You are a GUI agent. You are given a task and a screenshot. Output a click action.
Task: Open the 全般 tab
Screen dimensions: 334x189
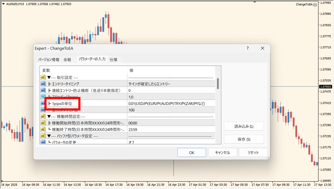(x=67, y=60)
